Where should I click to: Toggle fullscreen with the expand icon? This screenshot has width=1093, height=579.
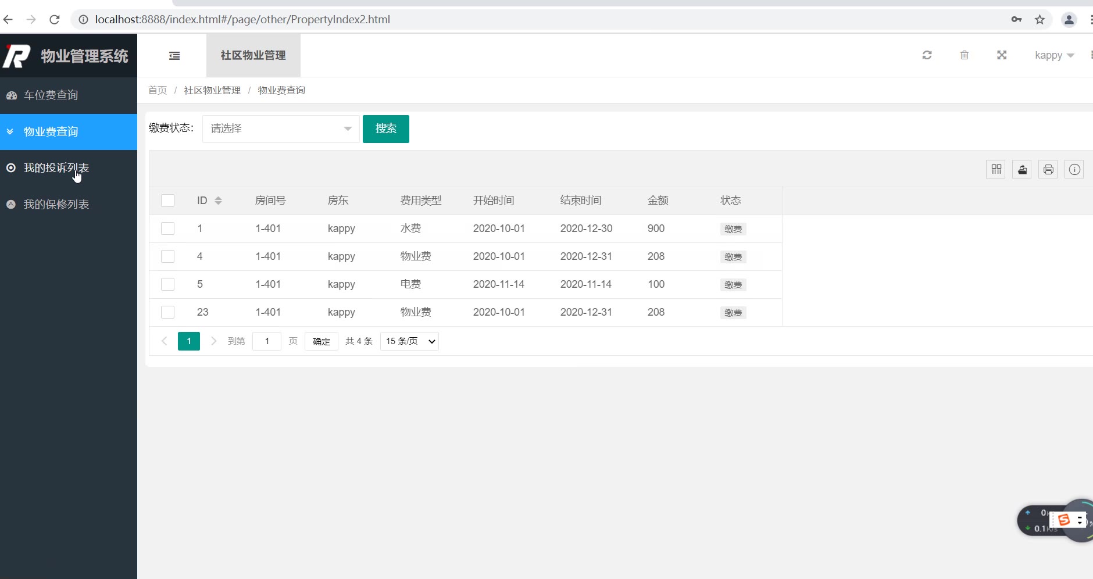point(1002,55)
